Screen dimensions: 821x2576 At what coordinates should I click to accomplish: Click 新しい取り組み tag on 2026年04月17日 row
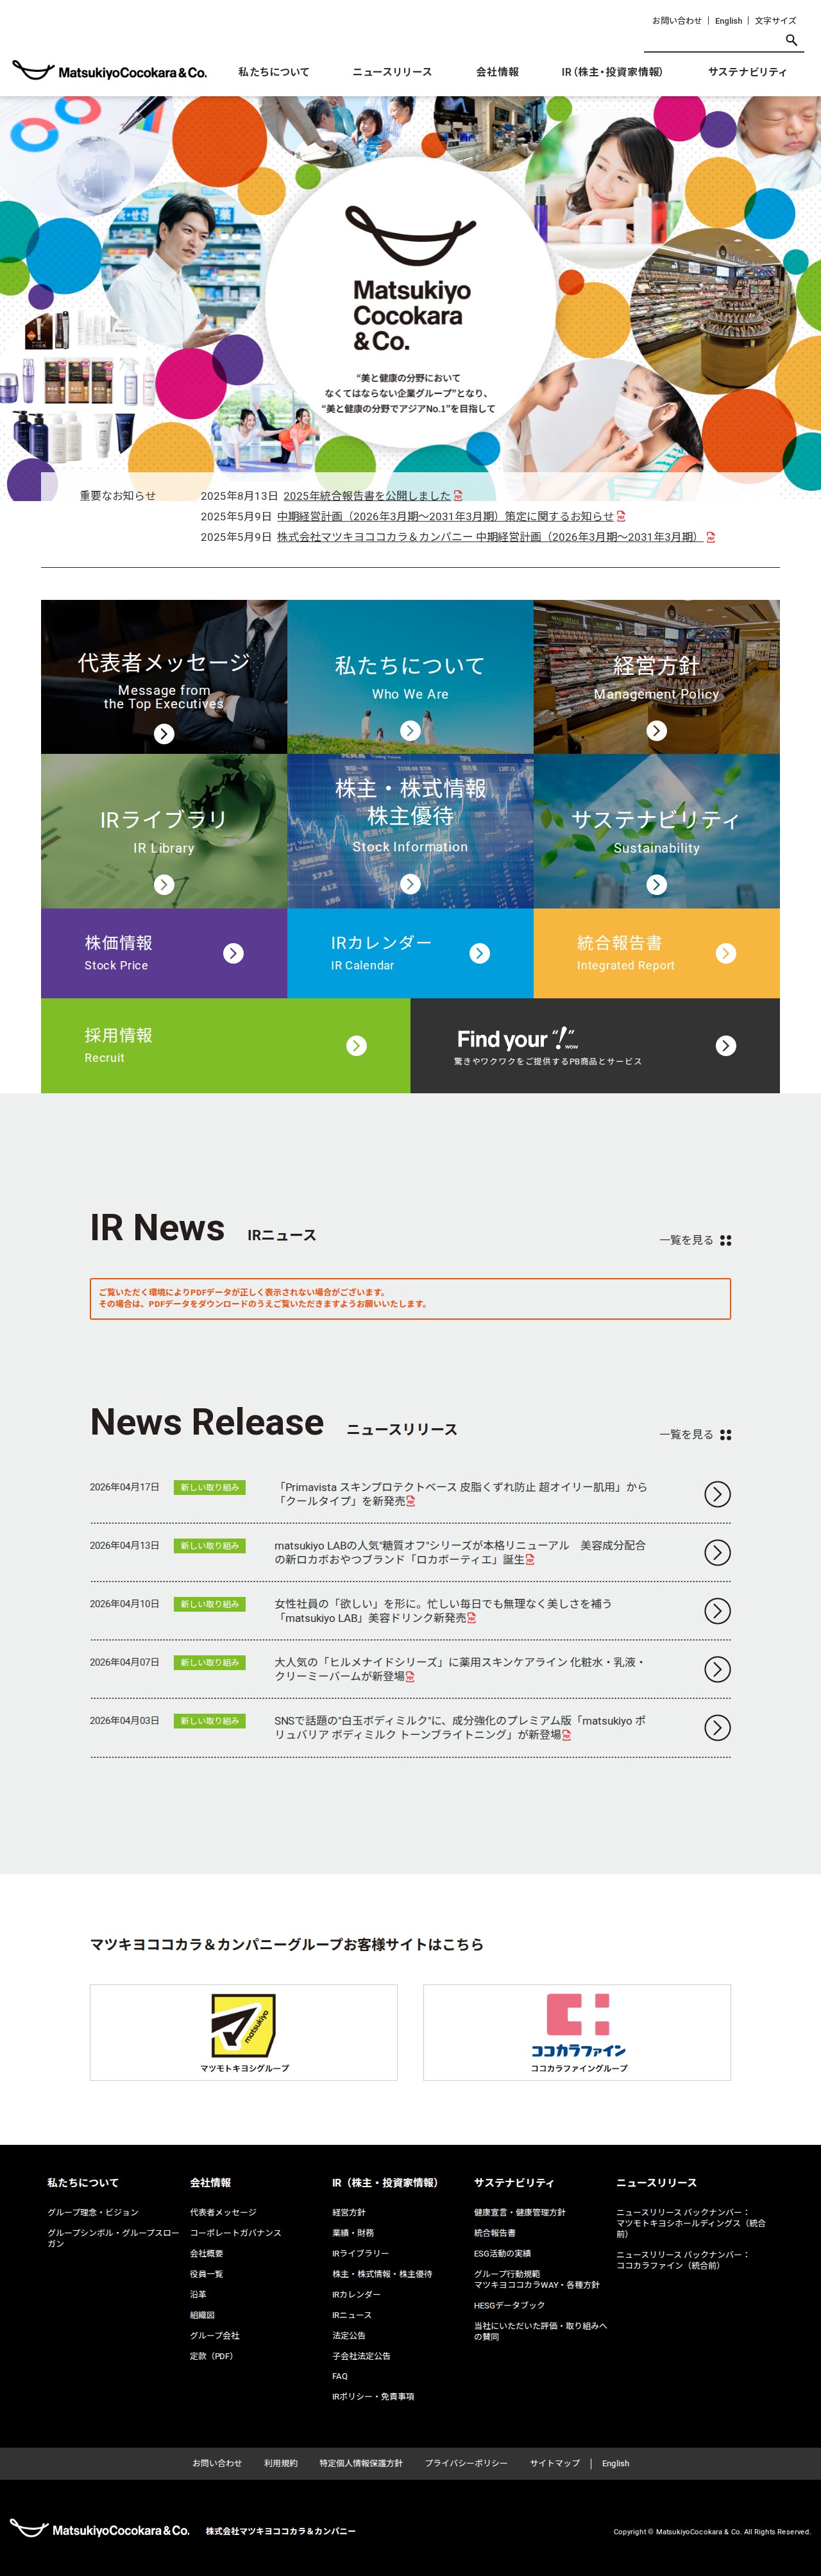[209, 1487]
